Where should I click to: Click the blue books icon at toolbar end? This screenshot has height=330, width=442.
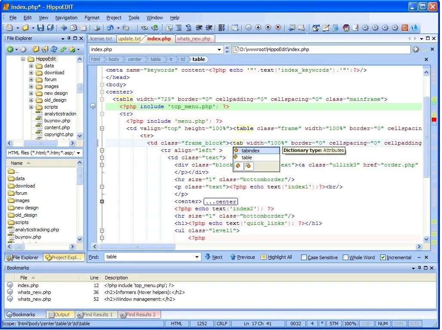pos(415,27)
